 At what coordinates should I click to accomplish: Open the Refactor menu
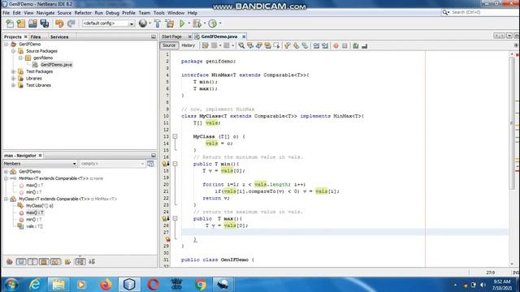83,13
